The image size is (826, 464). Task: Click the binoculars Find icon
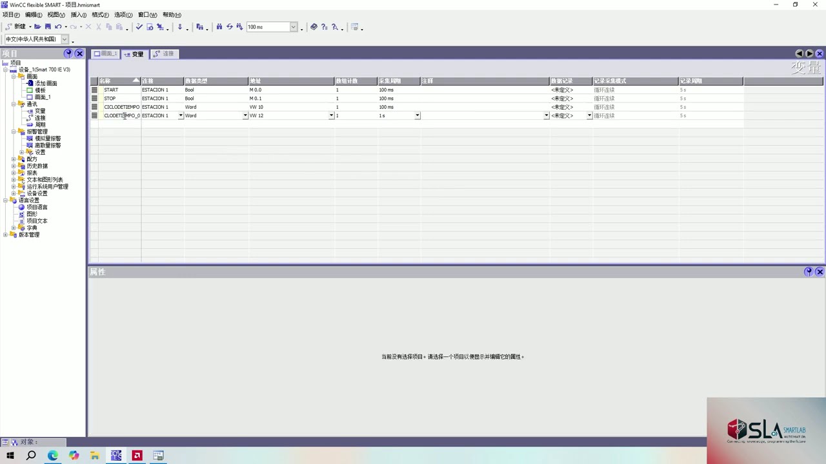219,27
